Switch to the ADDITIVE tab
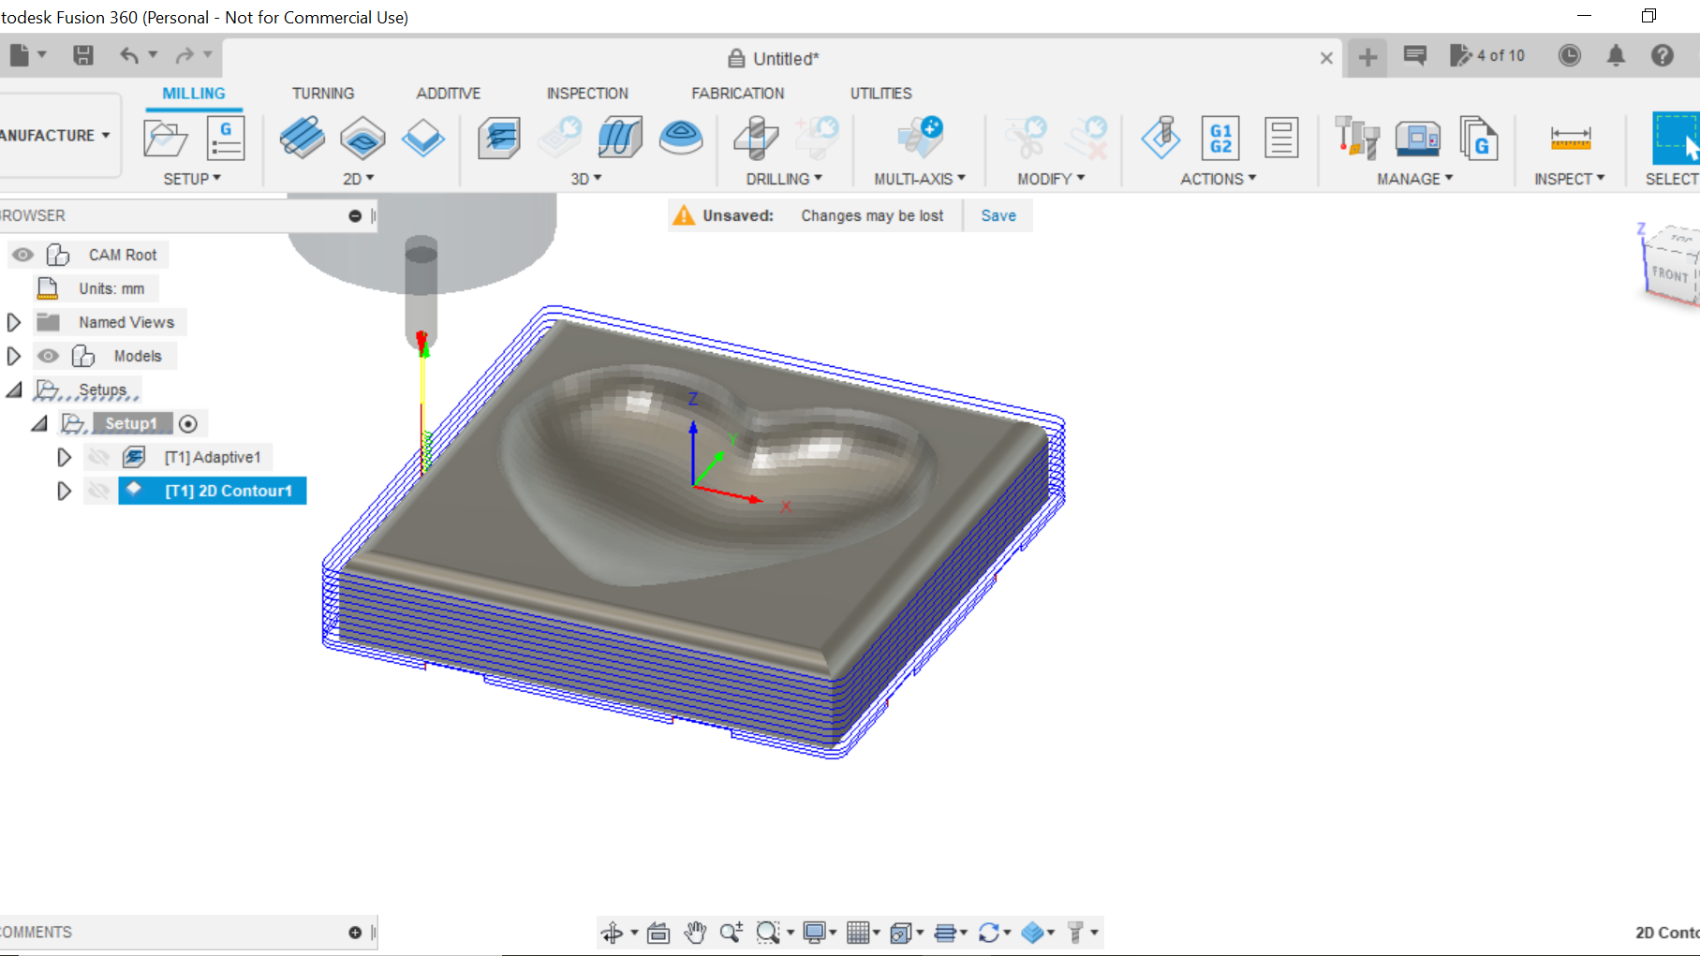This screenshot has width=1700, height=956. coord(449,94)
